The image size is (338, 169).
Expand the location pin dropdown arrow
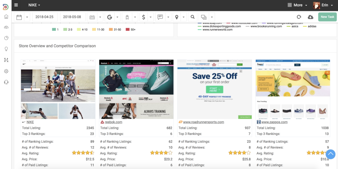184,17
